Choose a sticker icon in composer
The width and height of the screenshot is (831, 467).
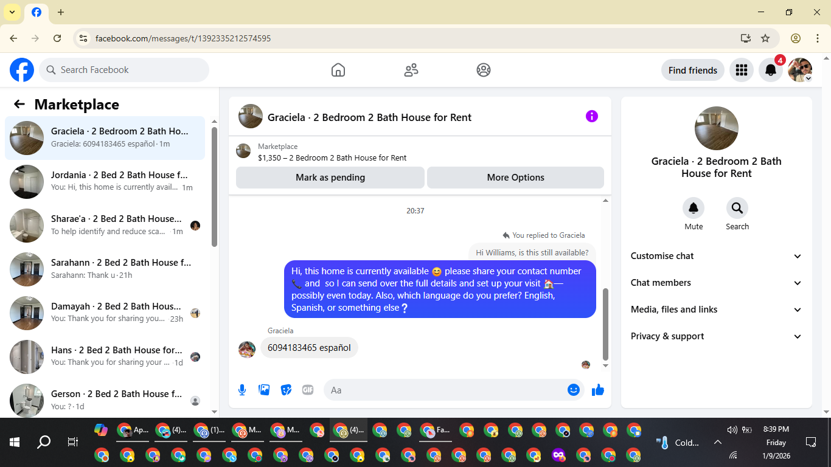[x=286, y=390]
